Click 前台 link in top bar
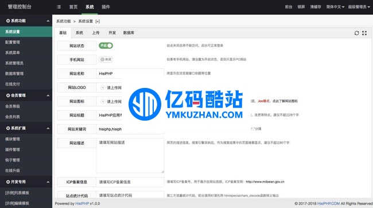This screenshot has width=373, height=208. (289, 7)
